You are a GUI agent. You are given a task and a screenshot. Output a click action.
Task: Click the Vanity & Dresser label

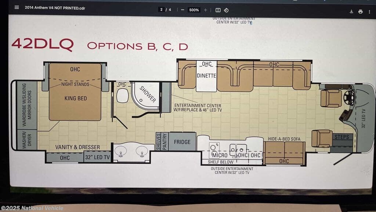[77, 147]
